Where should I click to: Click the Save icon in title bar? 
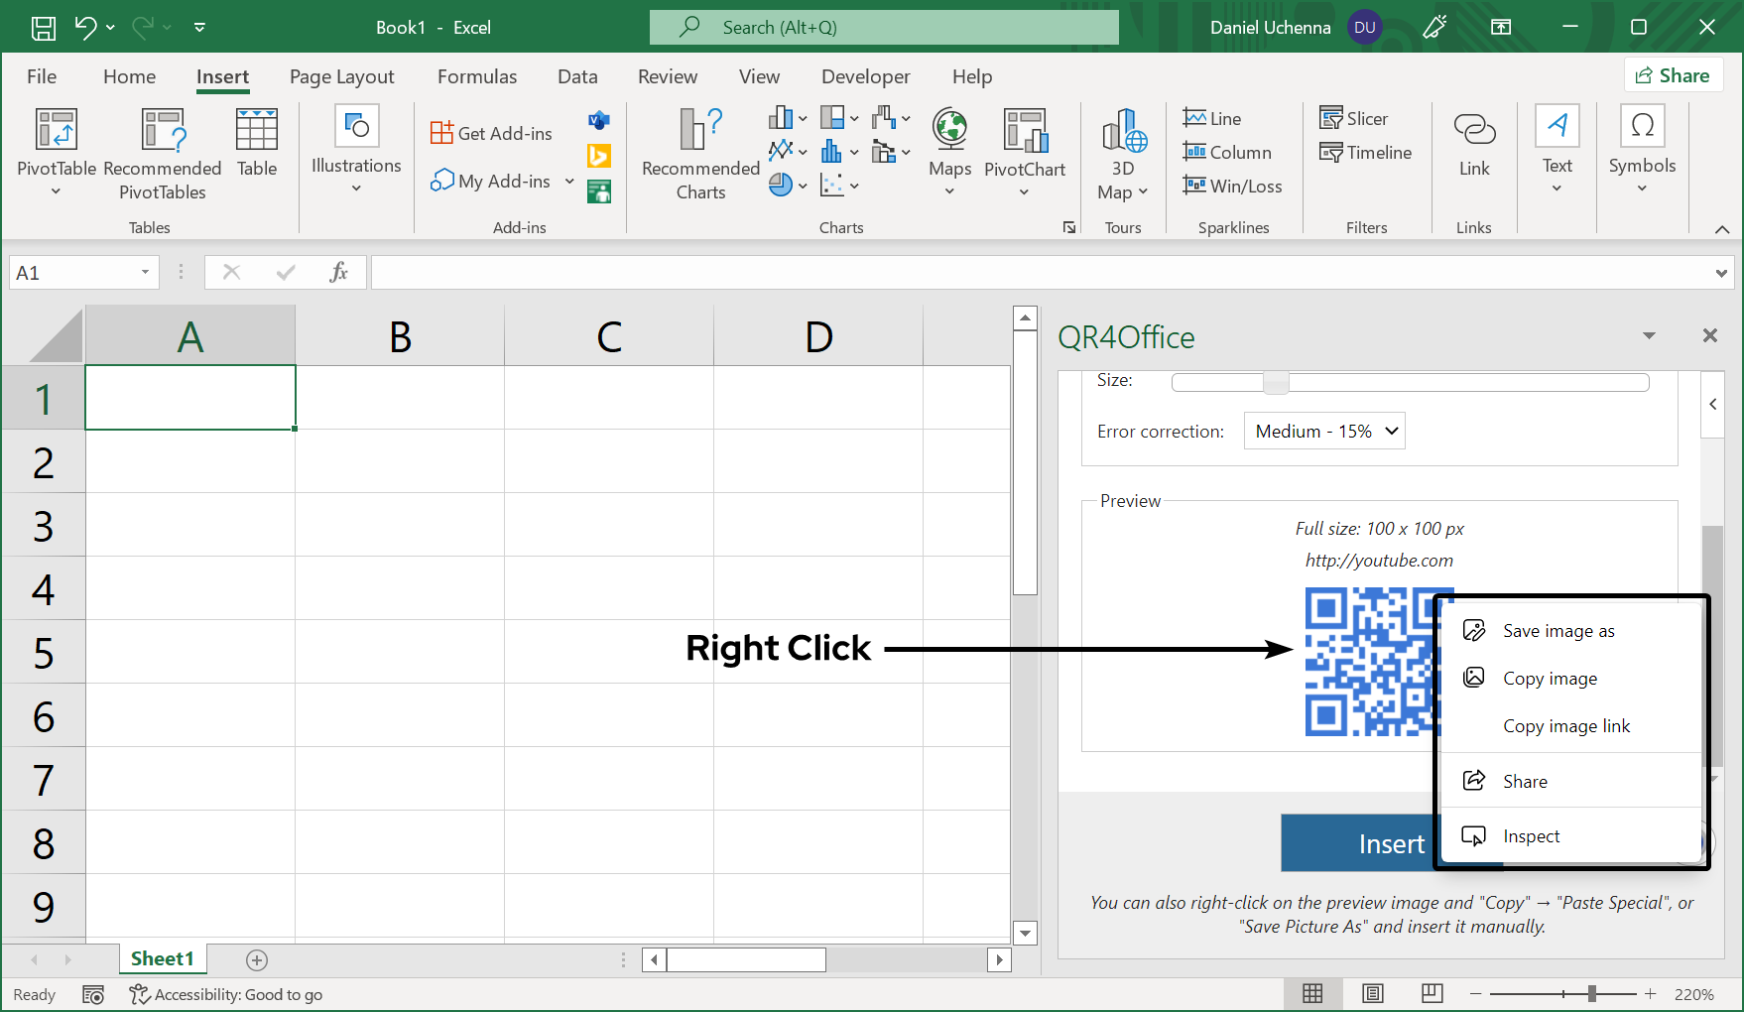(44, 28)
